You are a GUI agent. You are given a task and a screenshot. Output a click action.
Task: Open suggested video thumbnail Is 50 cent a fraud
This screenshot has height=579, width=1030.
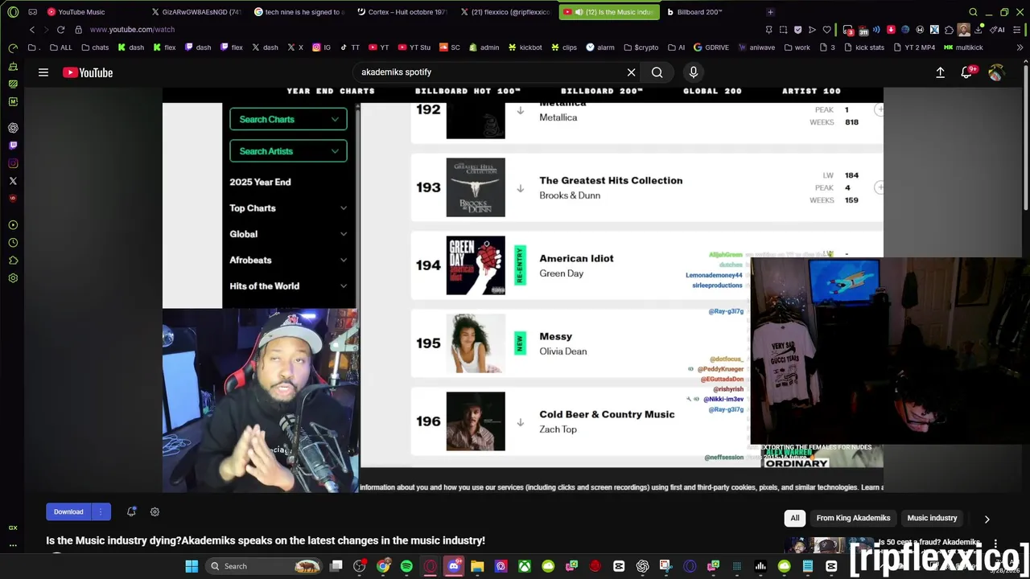pyautogui.click(x=830, y=544)
